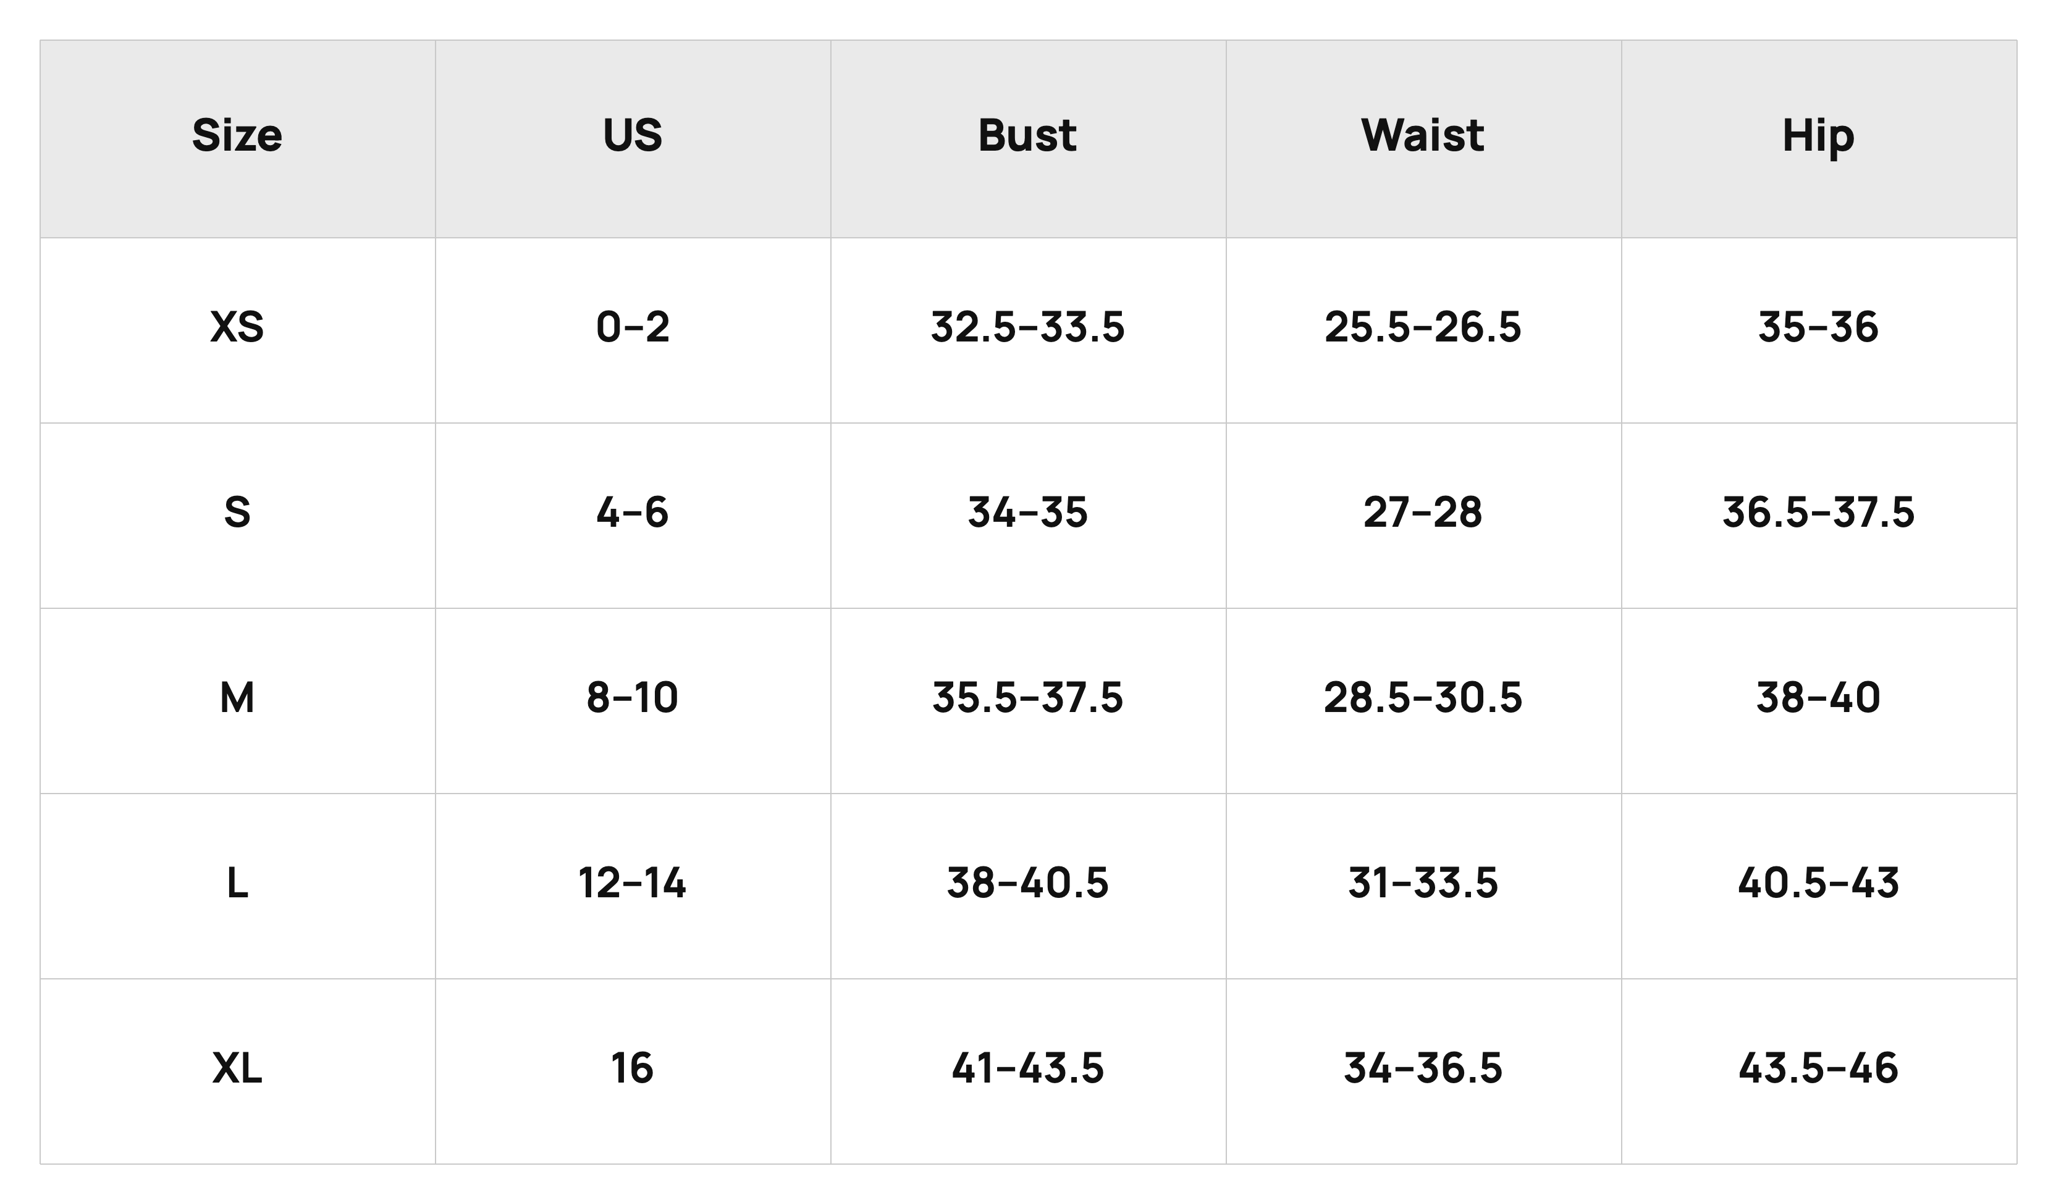This screenshot has height=1203, width=2056.
Task: Click US size 16 cell
Action: [632, 1068]
